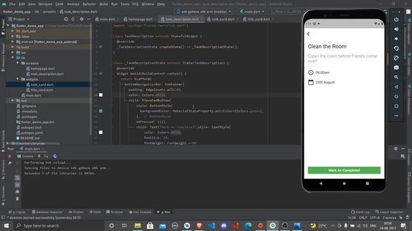The image size is (412, 231).
Task: Open Database Inspector tool window
Action: coord(47,212)
